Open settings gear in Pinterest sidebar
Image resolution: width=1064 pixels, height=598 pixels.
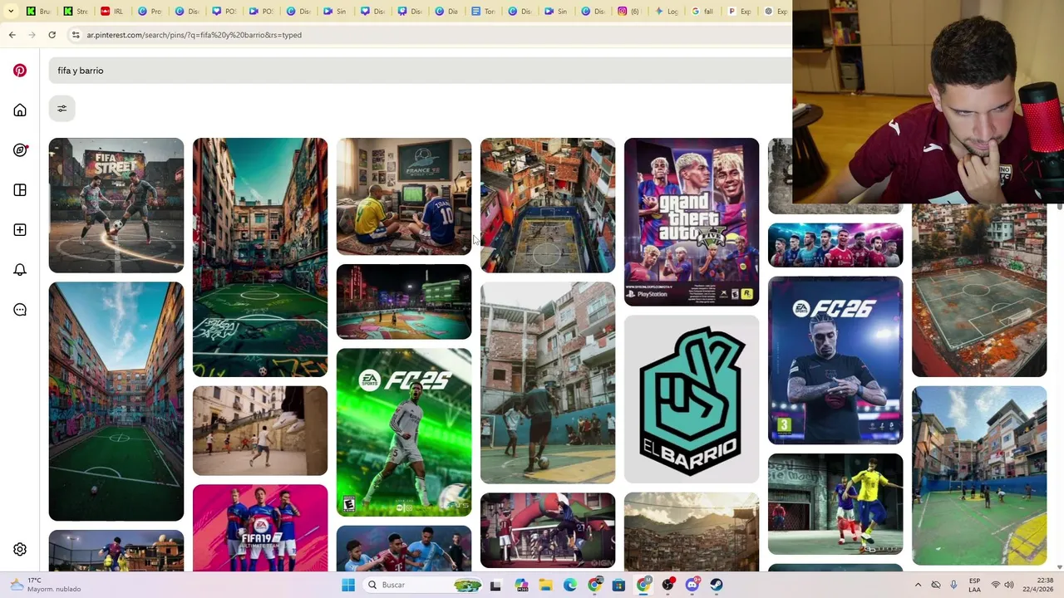point(20,550)
